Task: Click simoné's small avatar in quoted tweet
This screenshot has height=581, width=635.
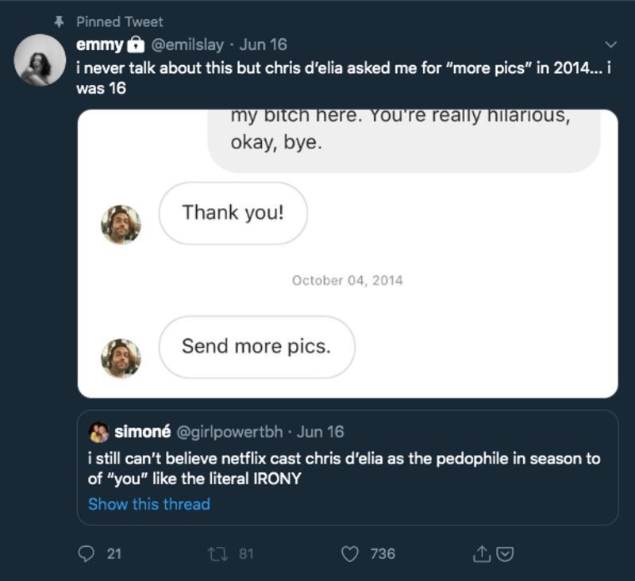Action: 99,432
